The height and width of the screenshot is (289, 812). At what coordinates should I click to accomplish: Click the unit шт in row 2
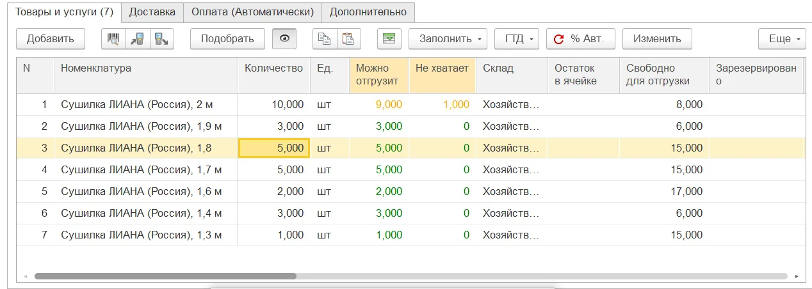coord(330,126)
